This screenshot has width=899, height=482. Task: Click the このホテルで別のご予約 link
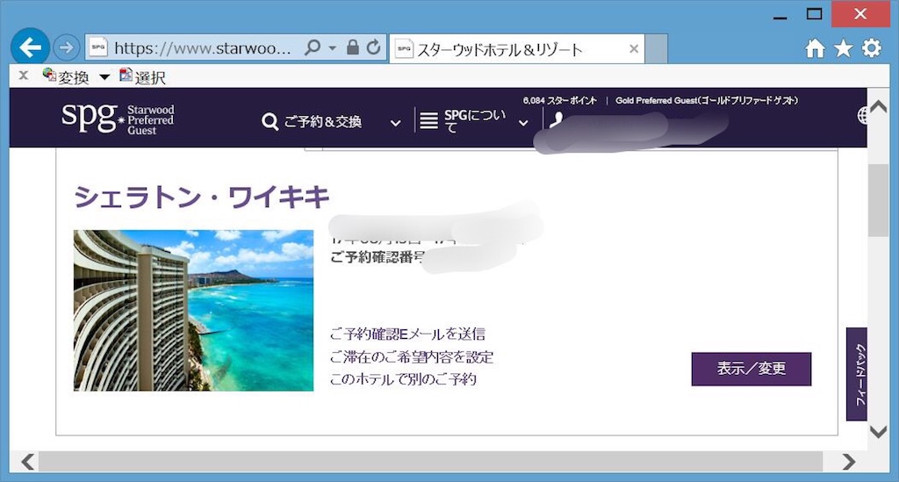(x=403, y=378)
